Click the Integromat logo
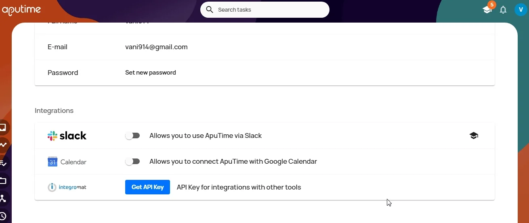The height and width of the screenshot is (223, 529). (x=67, y=187)
